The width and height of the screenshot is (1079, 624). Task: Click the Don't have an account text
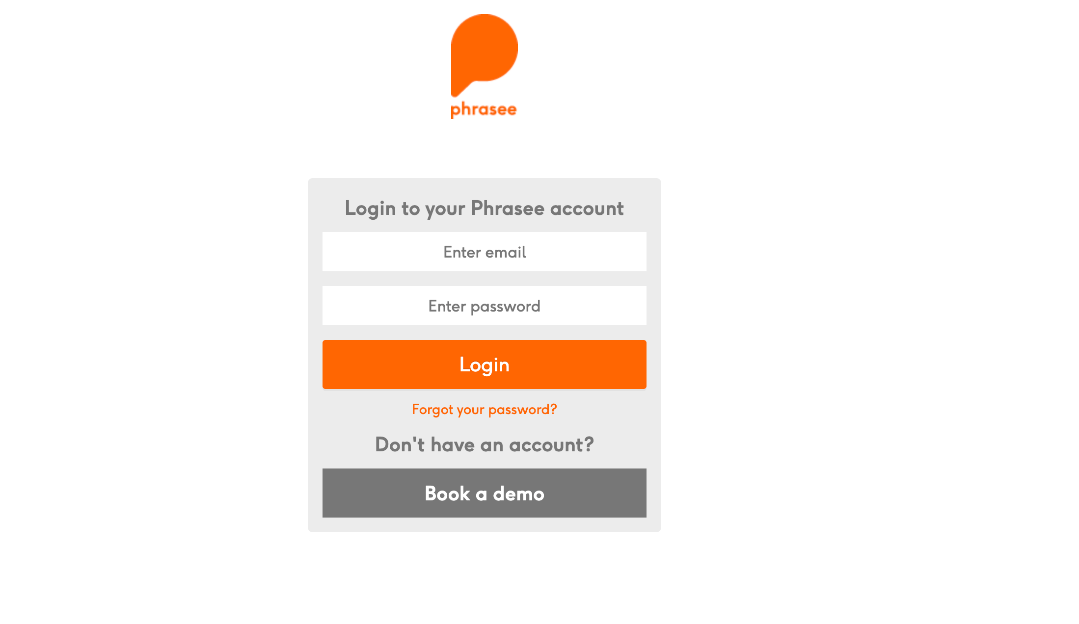(484, 444)
